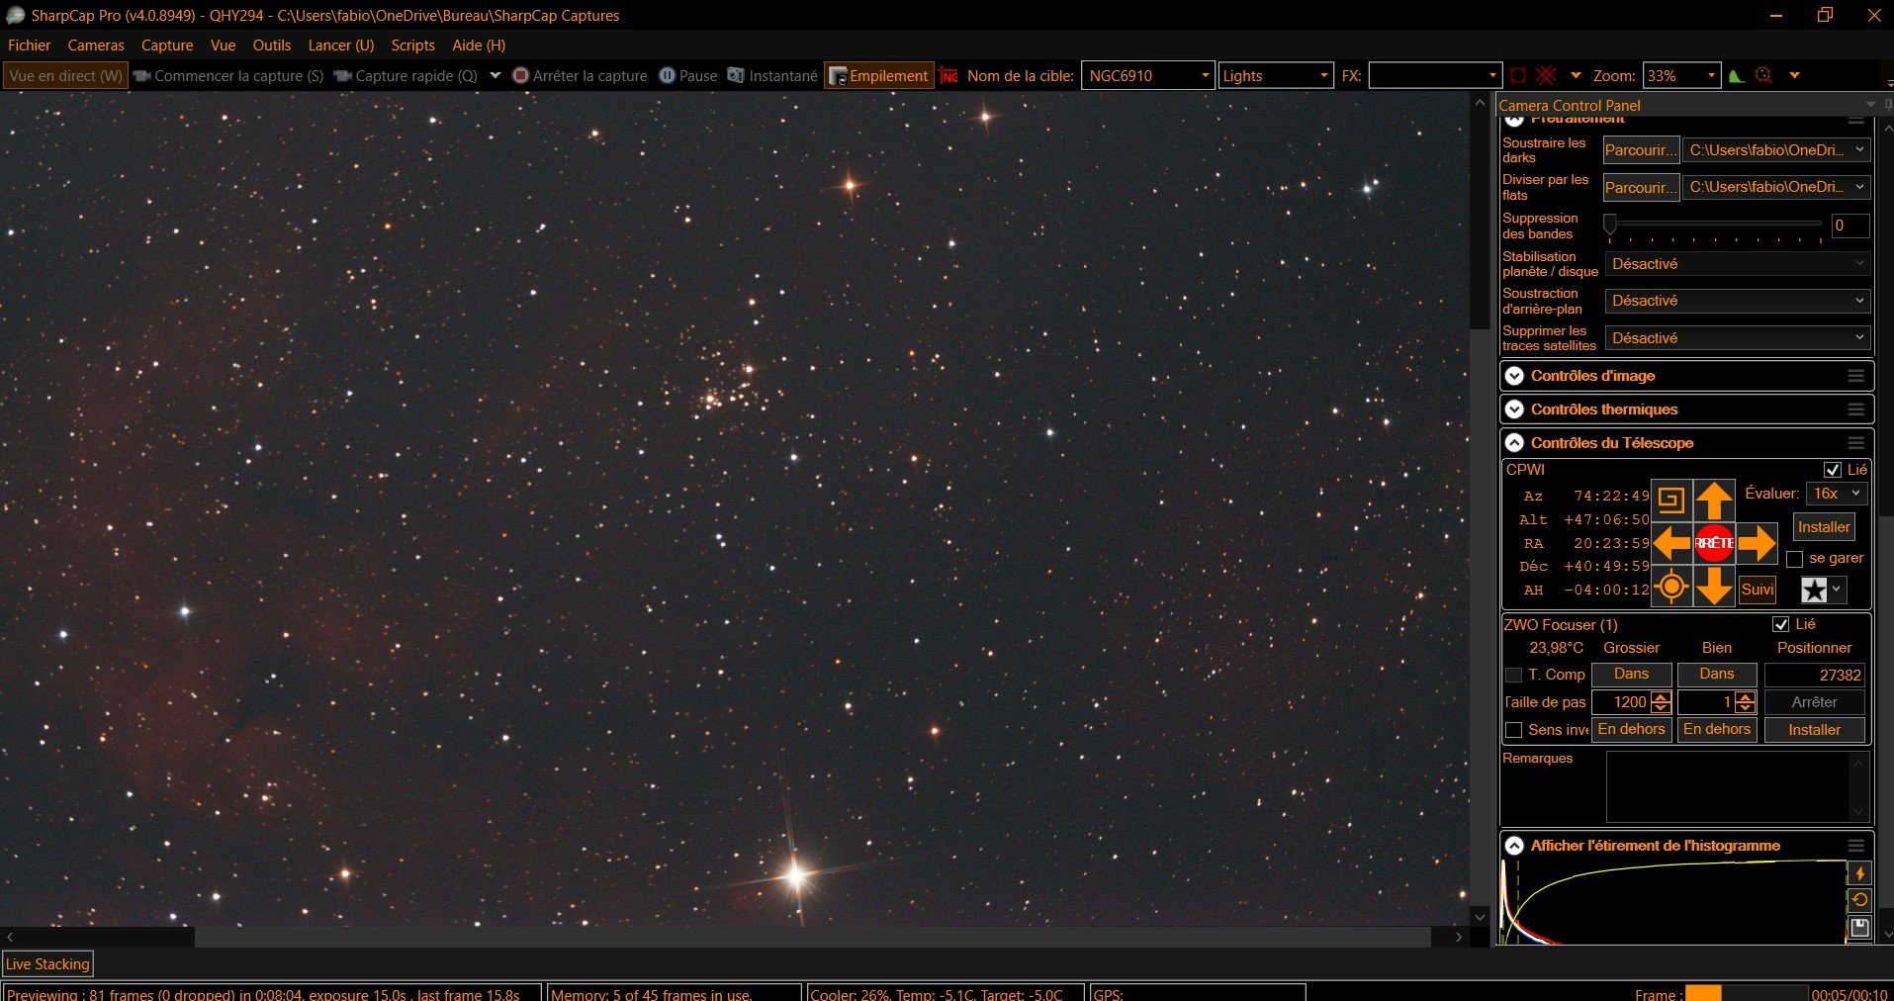Click the red selection area icon in toolbar
Image resolution: width=1894 pixels, height=1001 pixels.
(1518, 76)
